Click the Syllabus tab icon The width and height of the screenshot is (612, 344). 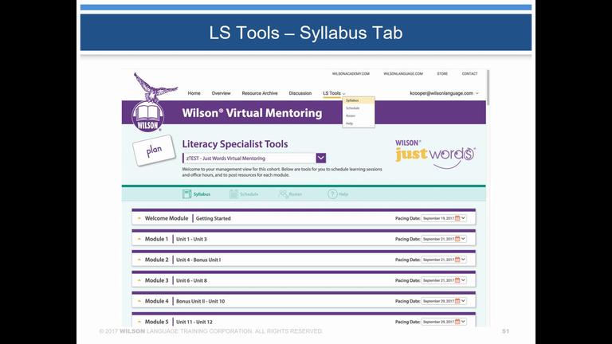click(187, 193)
